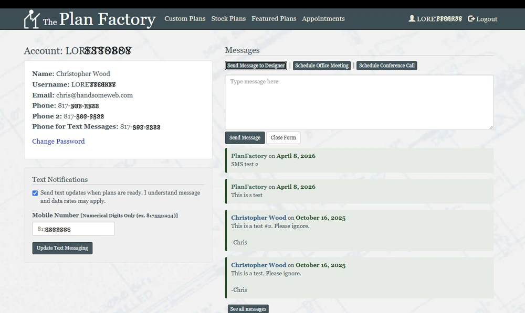Open Custom Plans menu item
525x313 pixels.
click(x=185, y=19)
